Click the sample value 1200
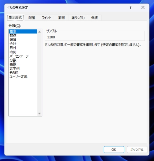Screen dimensions: 154x161 [51, 37]
